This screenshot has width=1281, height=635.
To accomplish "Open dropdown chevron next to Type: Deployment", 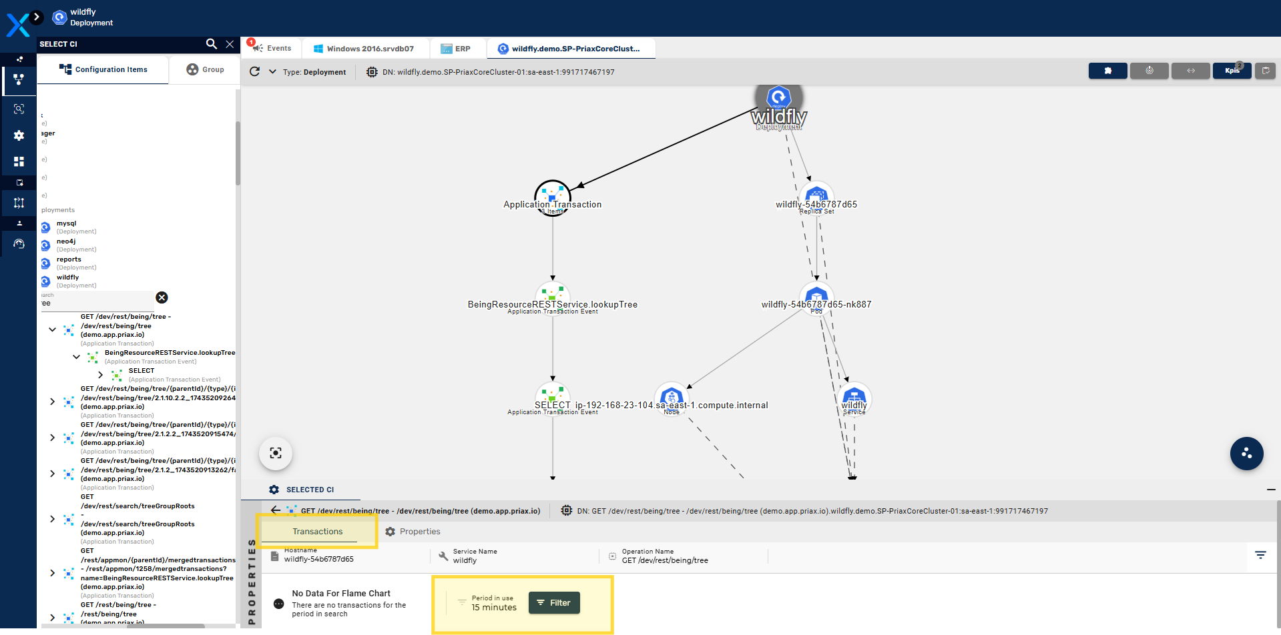I will (272, 71).
